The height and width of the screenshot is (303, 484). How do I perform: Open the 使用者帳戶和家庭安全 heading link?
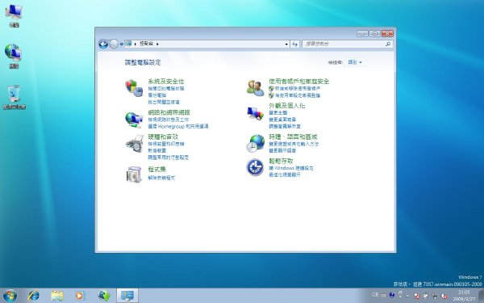coord(298,82)
